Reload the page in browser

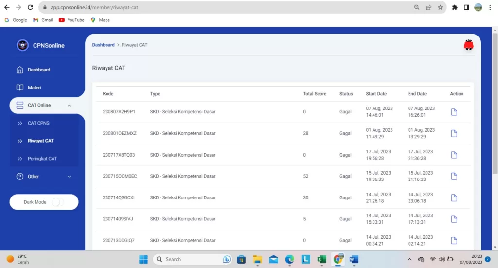31,7
